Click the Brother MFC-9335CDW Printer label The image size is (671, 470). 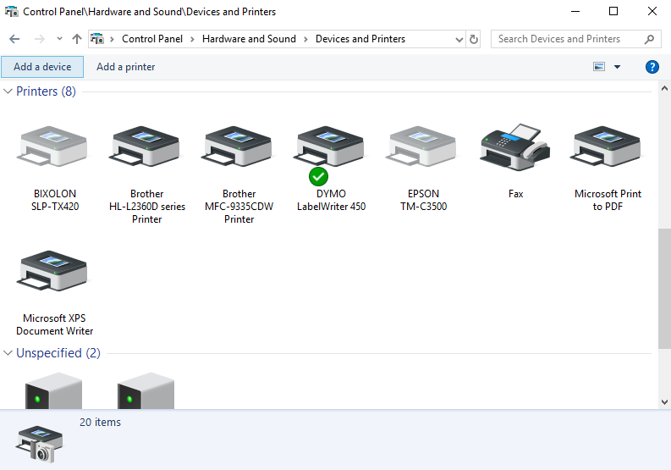(x=239, y=207)
